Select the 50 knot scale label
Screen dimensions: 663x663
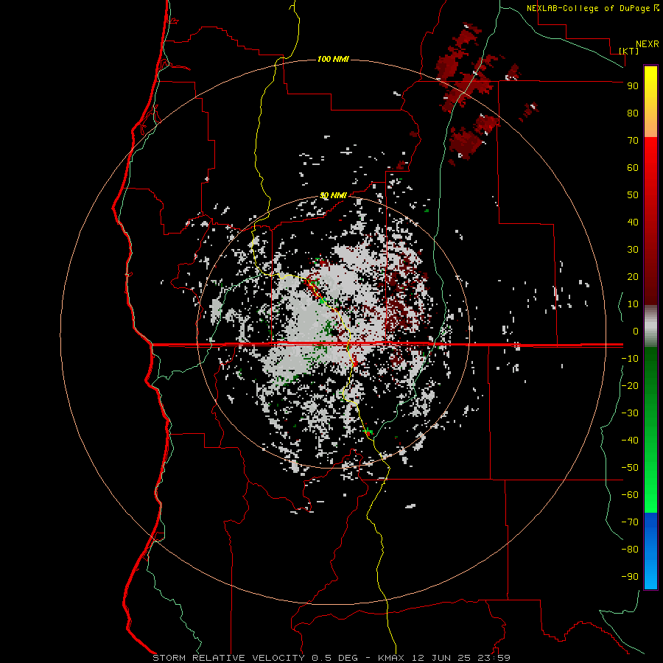633,195
